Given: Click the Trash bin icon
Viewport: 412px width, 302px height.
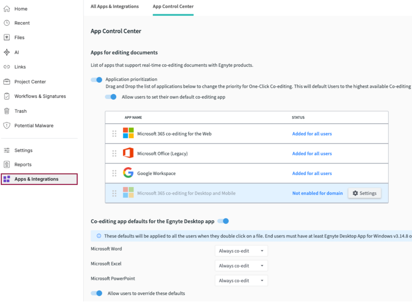Looking at the screenshot, I should click(7, 111).
